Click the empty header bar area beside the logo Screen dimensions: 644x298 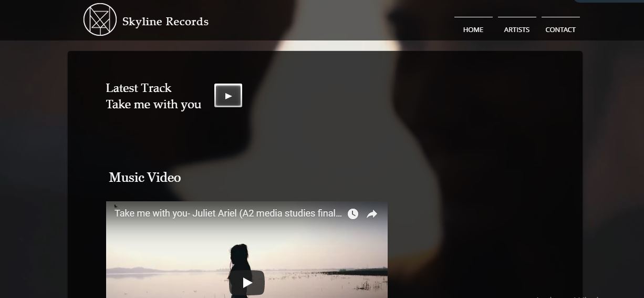331,20
